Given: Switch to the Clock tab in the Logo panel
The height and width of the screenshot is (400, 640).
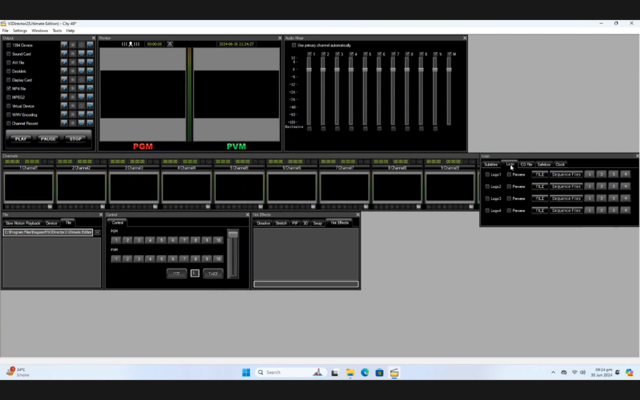Looking at the screenshot, I should pos(560,164).
